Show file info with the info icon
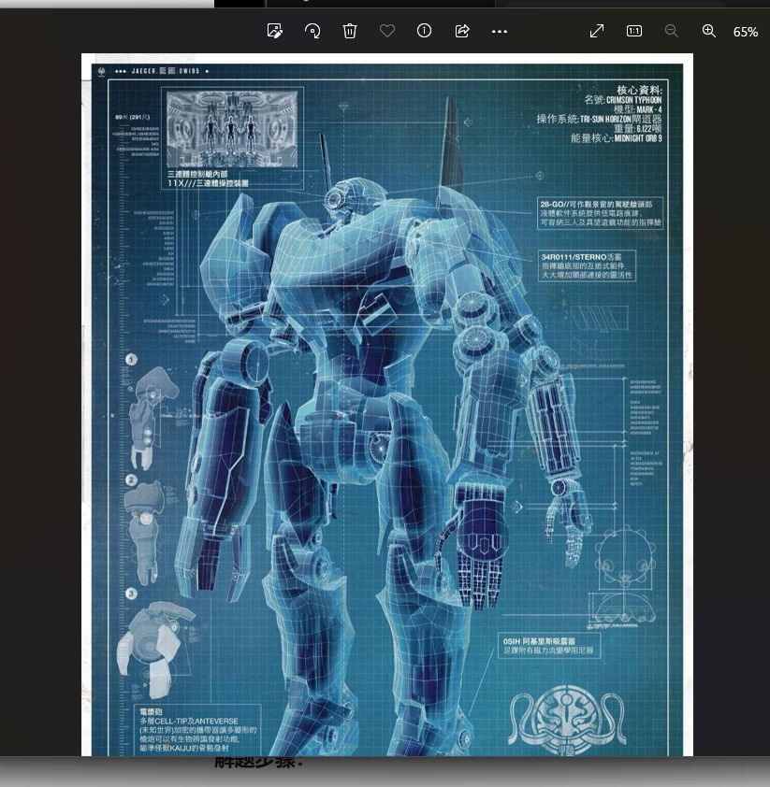 [x=424, y=31]
